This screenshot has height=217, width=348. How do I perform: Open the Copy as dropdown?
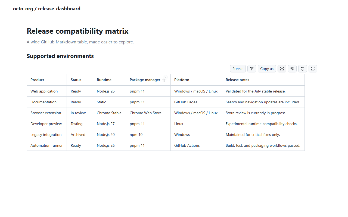pos(267,69)
